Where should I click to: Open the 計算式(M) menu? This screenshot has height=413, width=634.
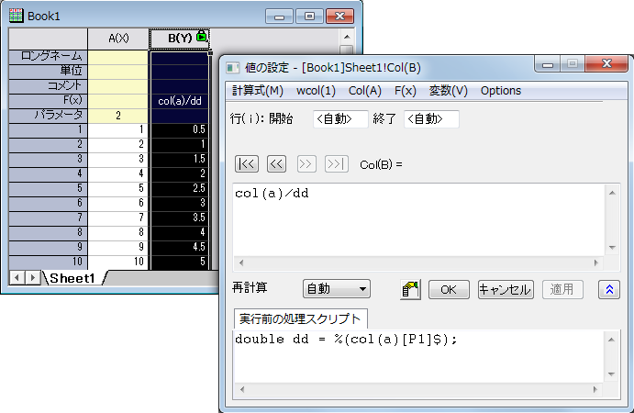pos(258,91)
